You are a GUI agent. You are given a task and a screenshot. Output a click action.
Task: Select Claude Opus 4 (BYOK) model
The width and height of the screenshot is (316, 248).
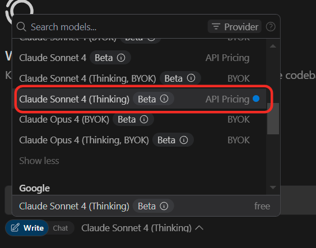139,119
